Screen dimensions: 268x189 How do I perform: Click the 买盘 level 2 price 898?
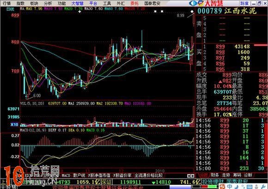point(220,52)
